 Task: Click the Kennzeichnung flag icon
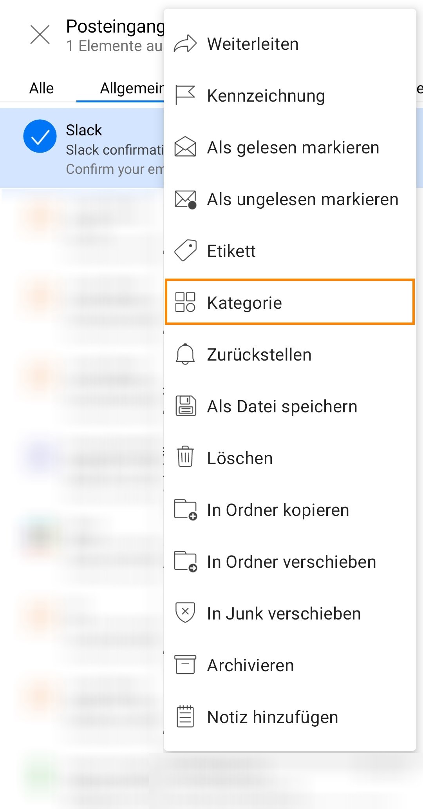185,95
